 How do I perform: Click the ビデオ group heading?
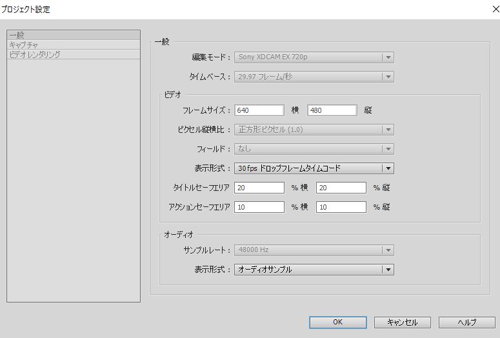coord(172,95)
